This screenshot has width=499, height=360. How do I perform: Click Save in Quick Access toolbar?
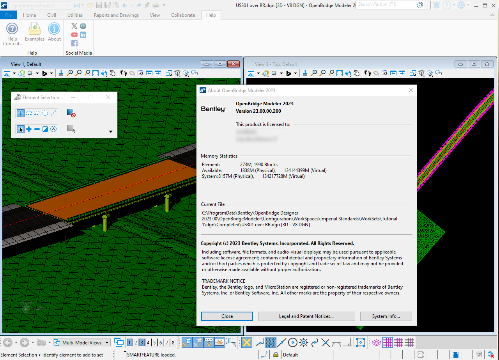(99, 5)
